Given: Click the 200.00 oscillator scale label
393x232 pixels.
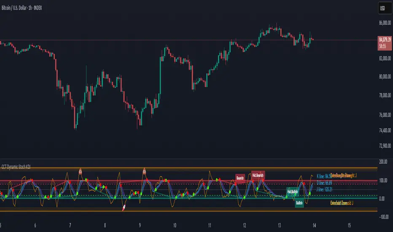Looking at the screenshot, I should [x=383, y=162].
